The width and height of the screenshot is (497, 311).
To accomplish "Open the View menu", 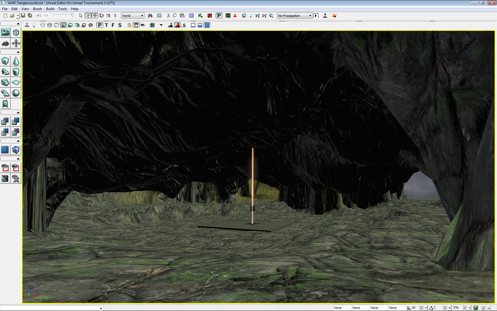I will pyautogui.click(x=25, y=9).
